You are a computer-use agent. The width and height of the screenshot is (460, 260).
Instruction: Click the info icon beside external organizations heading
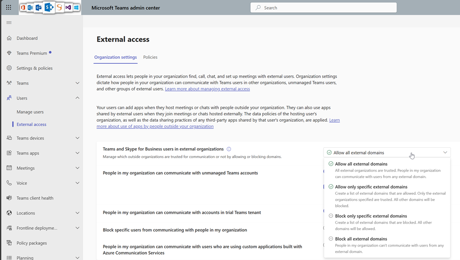point(229,149)
